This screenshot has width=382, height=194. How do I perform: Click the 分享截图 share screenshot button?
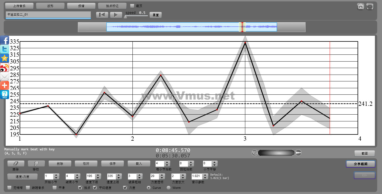360,164
